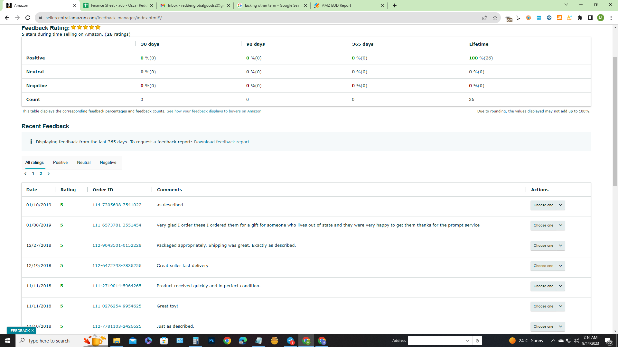This screenshot has height=347, width=618.
Task: Go to previous feedback page arrow
Action: [25, 174]
